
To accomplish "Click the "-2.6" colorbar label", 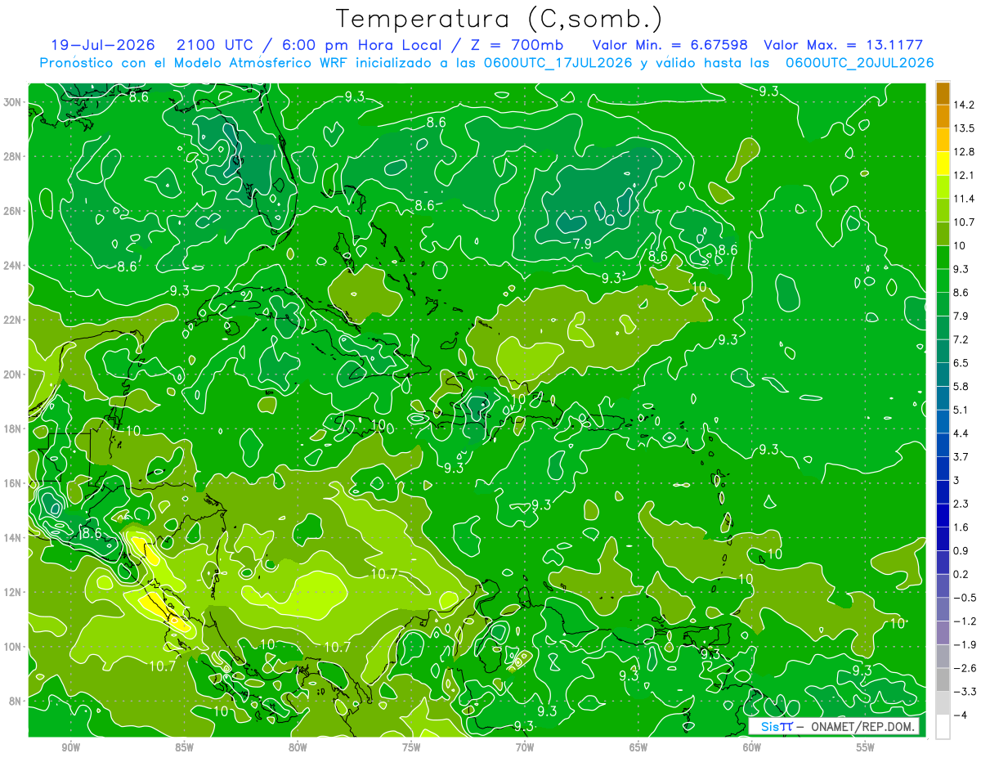I will [964, 669].
